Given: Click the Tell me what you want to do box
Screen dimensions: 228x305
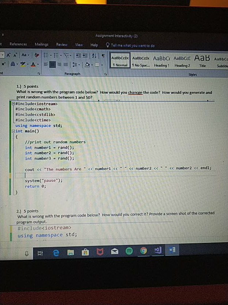Looking at the screenshot, I should coord(130,45).
